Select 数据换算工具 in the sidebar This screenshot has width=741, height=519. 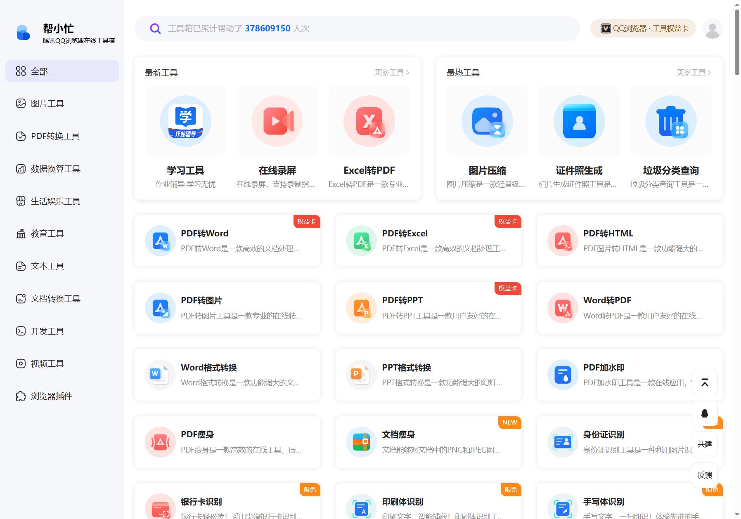[x=62, y=169]
